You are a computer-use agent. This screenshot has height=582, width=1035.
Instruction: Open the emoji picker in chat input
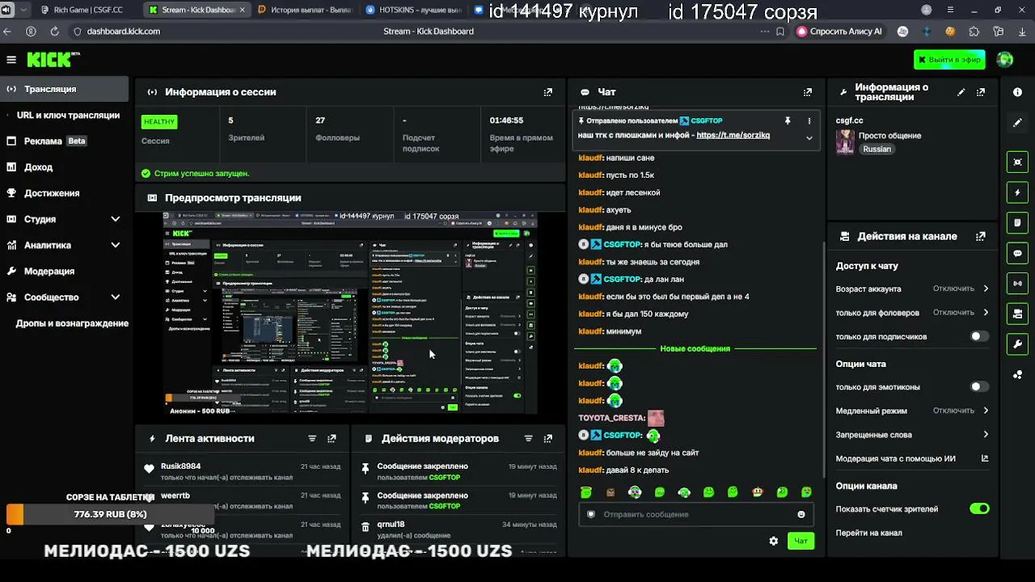[801, 514]
